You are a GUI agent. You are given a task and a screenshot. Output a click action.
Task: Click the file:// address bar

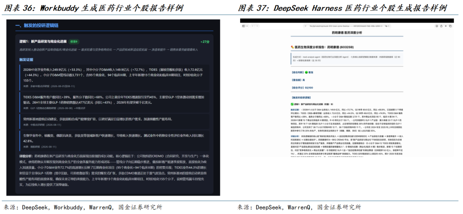347,26
